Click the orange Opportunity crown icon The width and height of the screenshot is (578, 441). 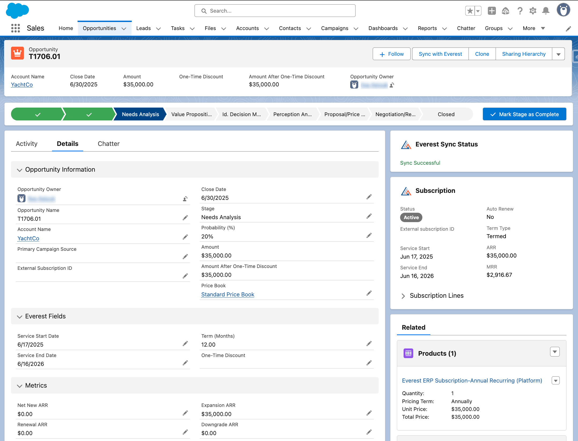coord(17,53)
